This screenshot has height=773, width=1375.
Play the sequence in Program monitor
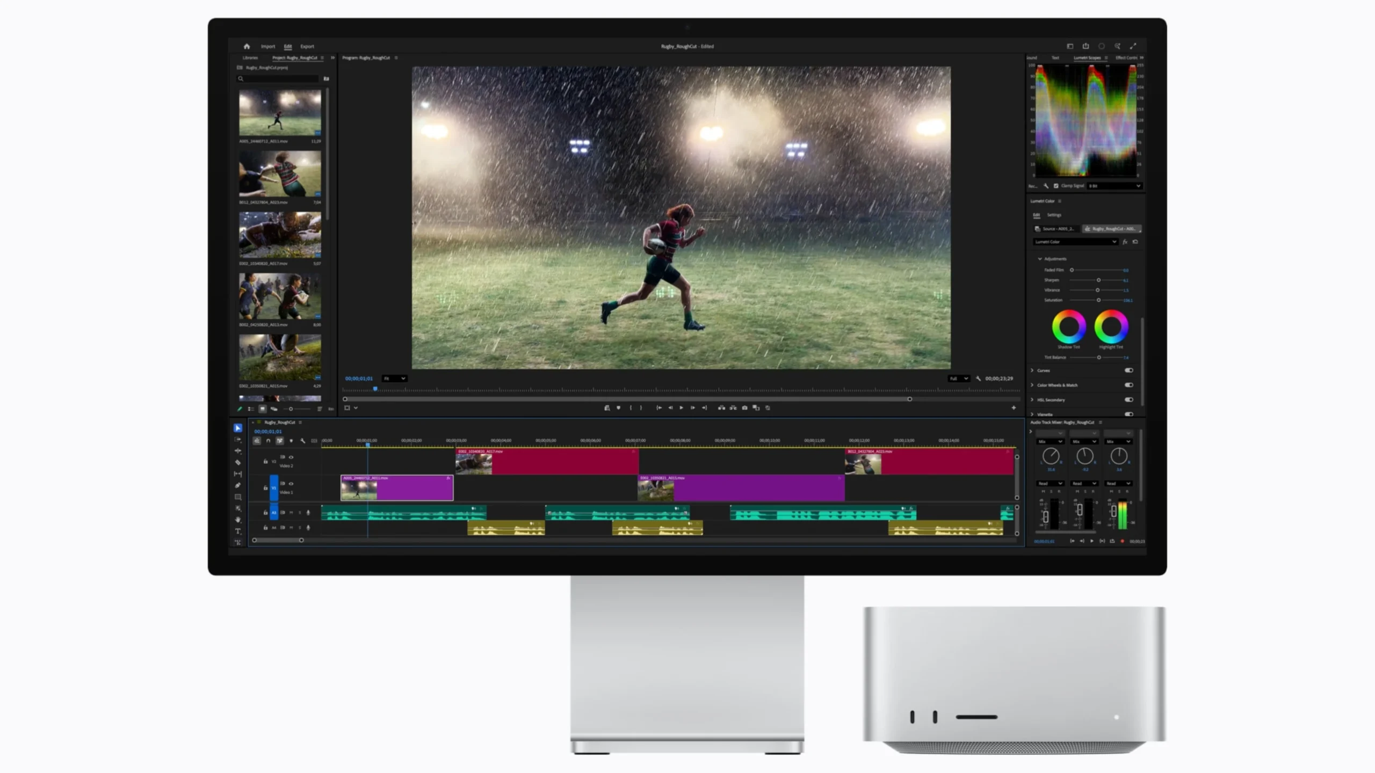point(681,408)
